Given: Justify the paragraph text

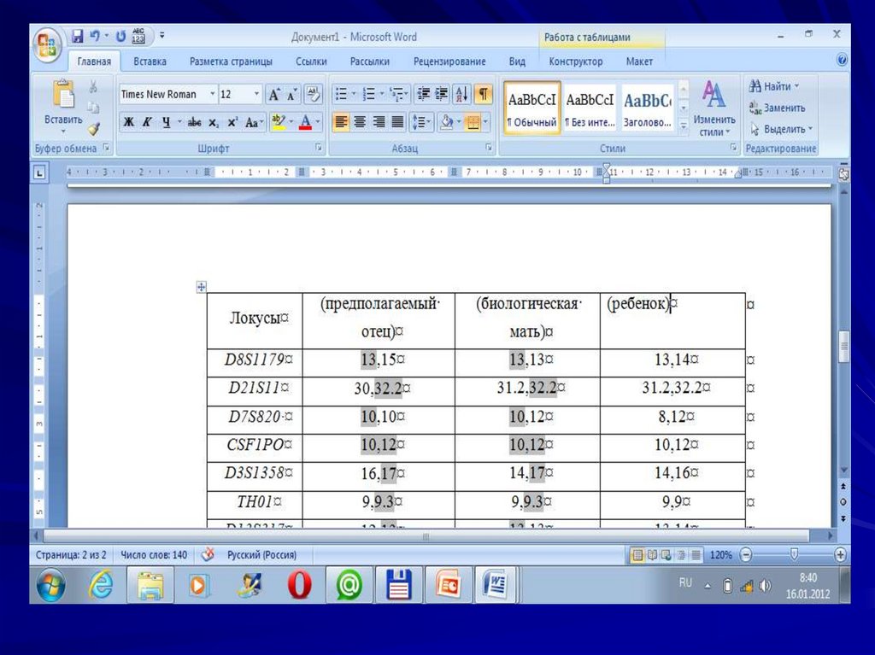Looking at the screenshot, I should 397,121.
